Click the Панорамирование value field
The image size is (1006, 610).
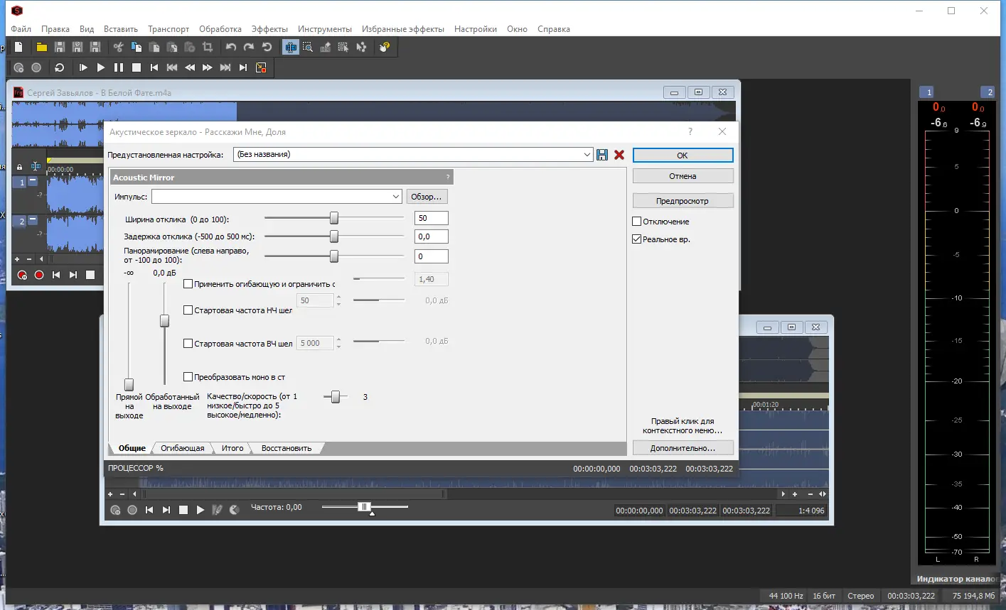(x=432, y=256)
